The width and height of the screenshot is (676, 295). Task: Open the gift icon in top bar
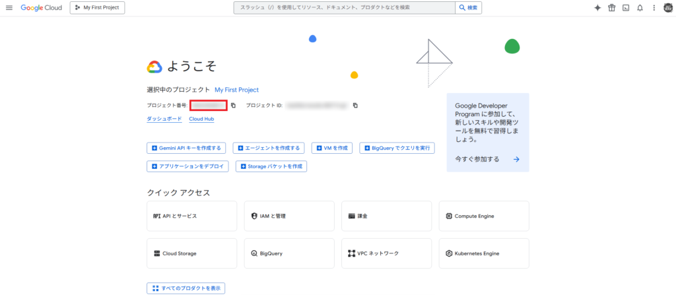pos(611,8)
